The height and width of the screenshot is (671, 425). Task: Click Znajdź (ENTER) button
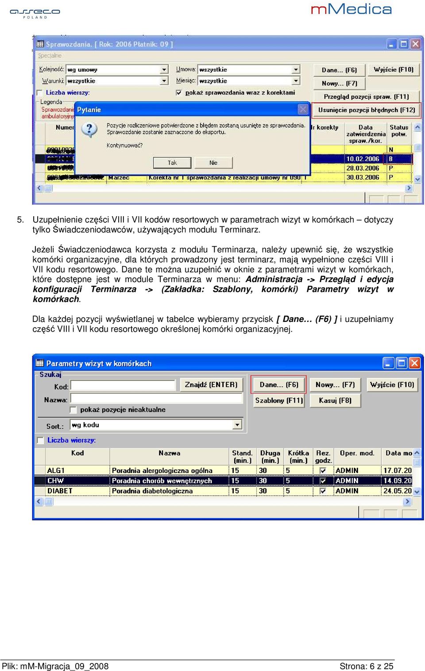211,384
